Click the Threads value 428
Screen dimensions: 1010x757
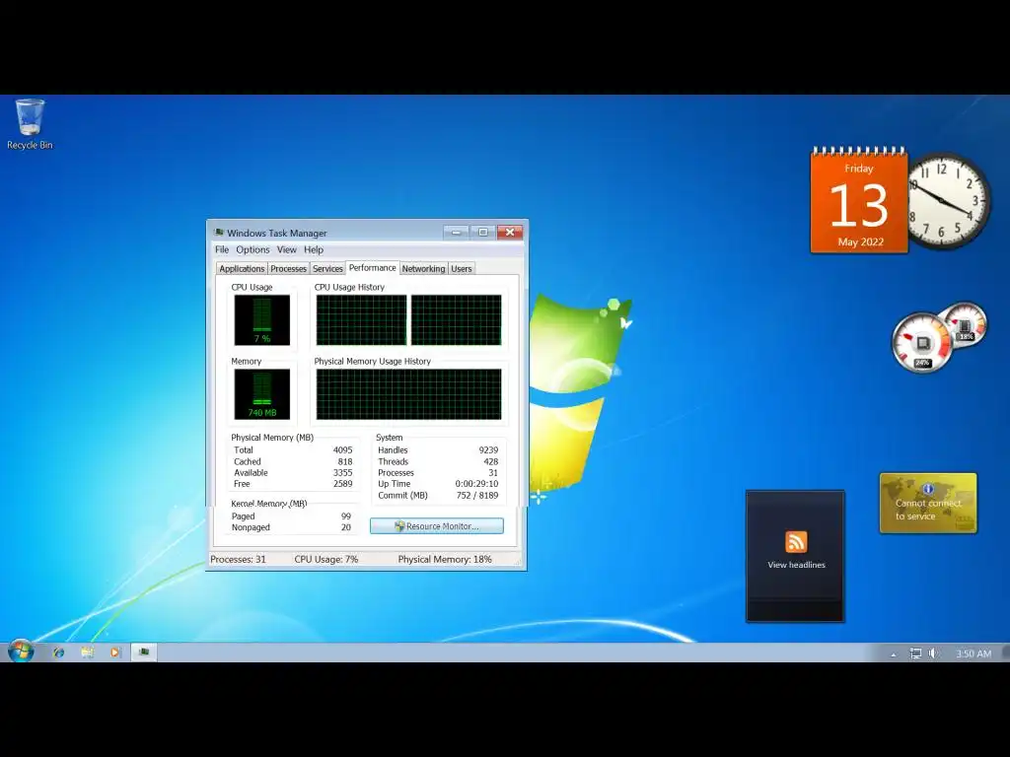point(491,461)
